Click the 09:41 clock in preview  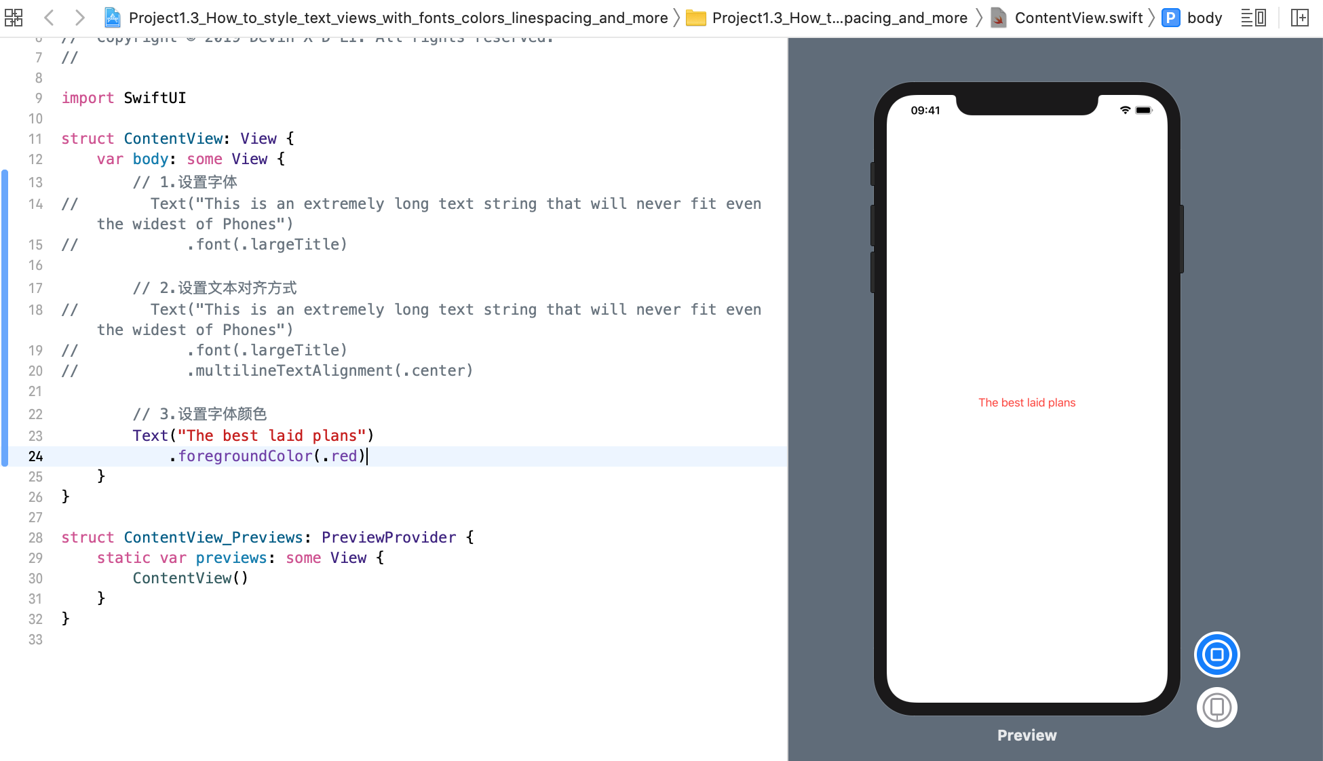point(925,111)
